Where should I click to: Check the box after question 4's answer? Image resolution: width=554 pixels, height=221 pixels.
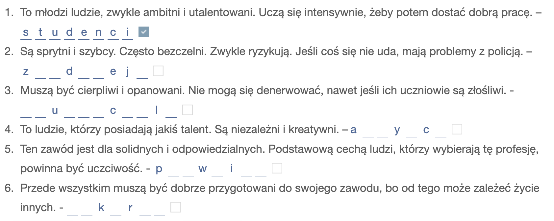pyautogui.click(x=457, y=129)
